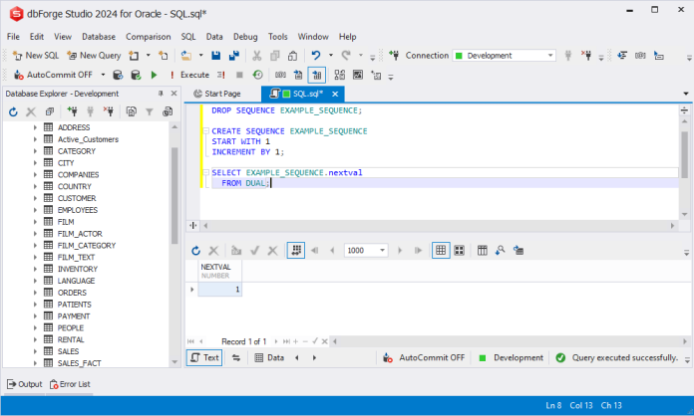Click the new connection plug icon beside Connection

tap(394, 56)
